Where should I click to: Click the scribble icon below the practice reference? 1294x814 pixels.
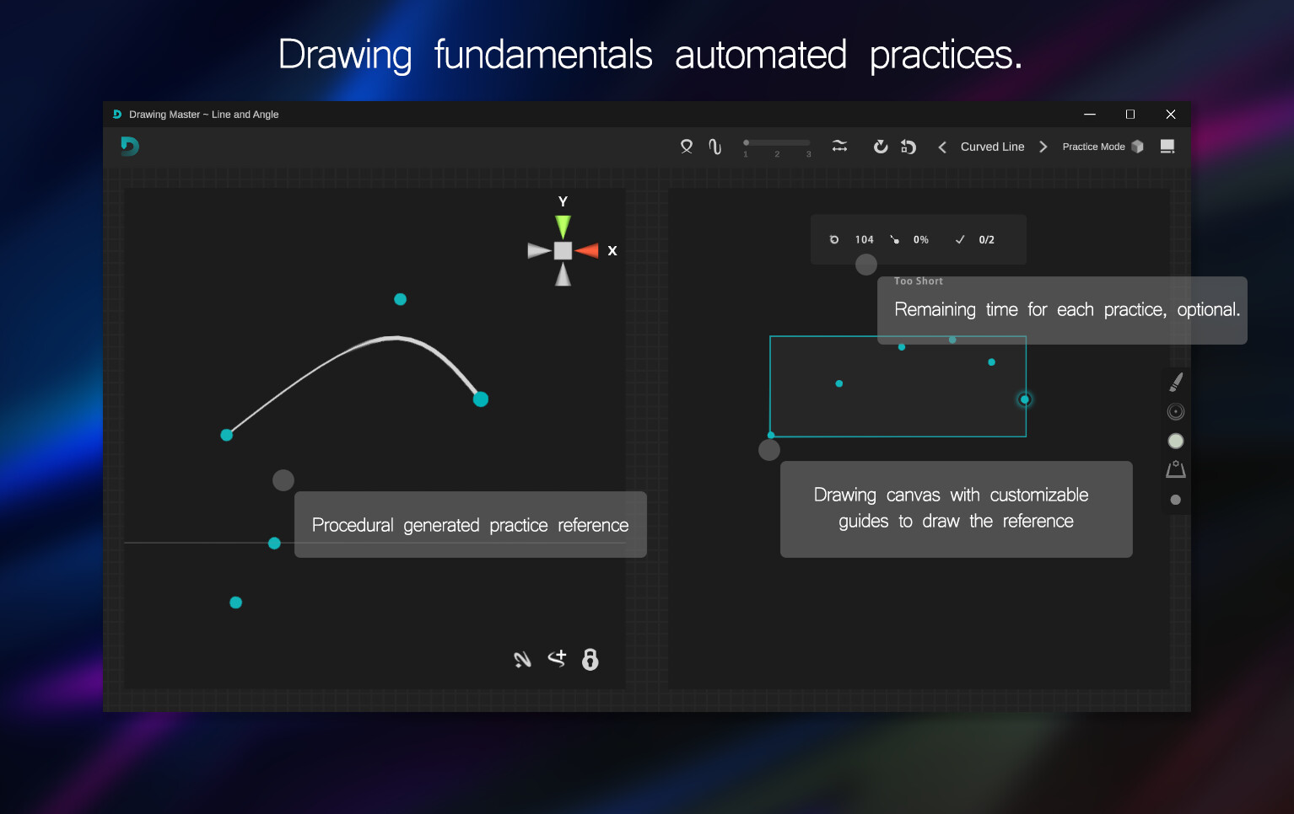point(523,659)
